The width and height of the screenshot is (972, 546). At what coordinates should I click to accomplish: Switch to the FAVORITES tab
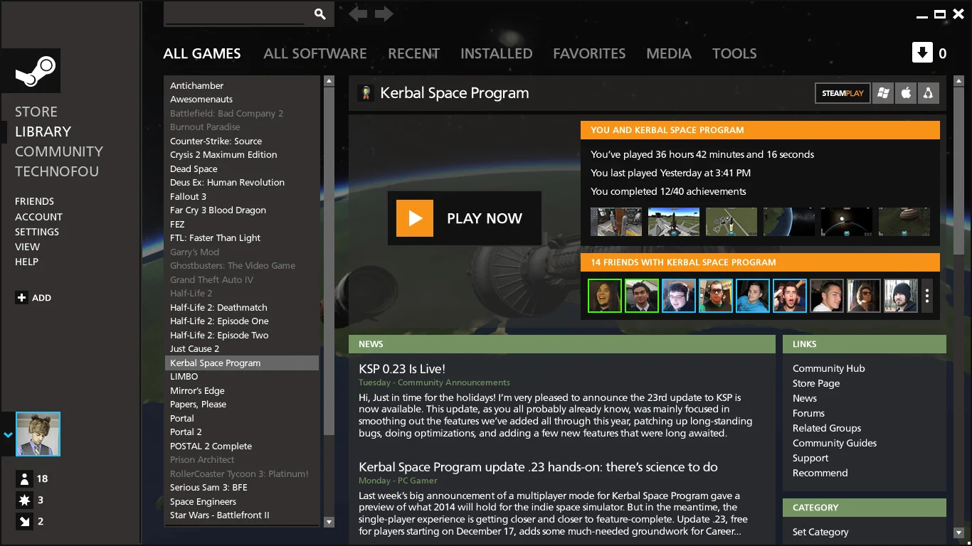[589, 53]
